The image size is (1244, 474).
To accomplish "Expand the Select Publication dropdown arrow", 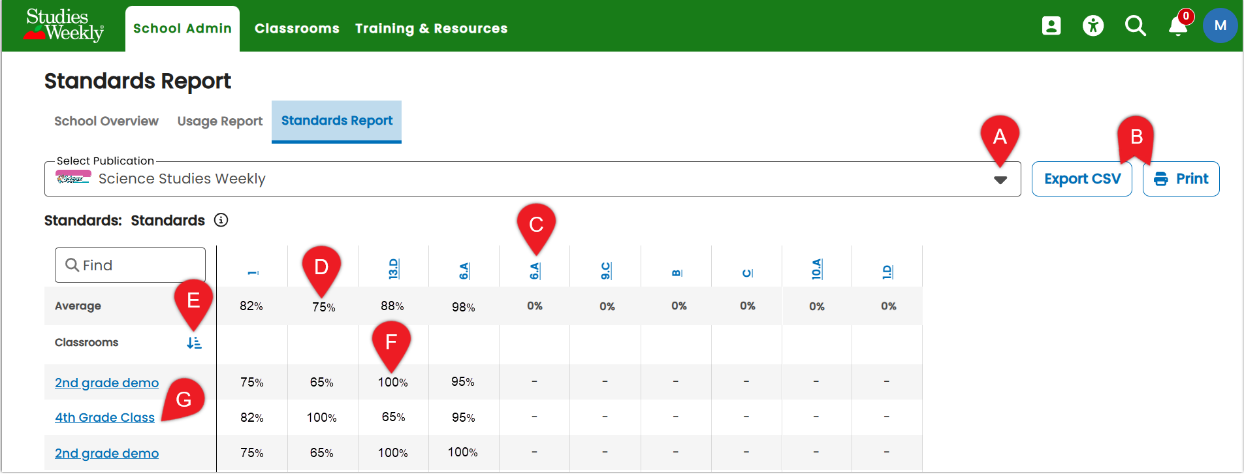I will [1000, 180].
